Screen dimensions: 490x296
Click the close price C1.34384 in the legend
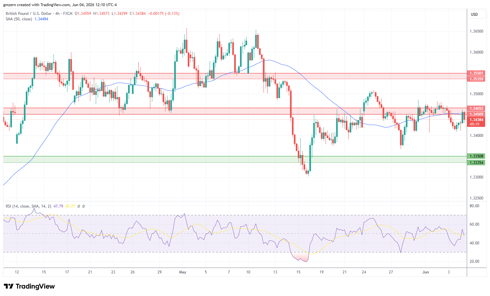pos(138,14)
